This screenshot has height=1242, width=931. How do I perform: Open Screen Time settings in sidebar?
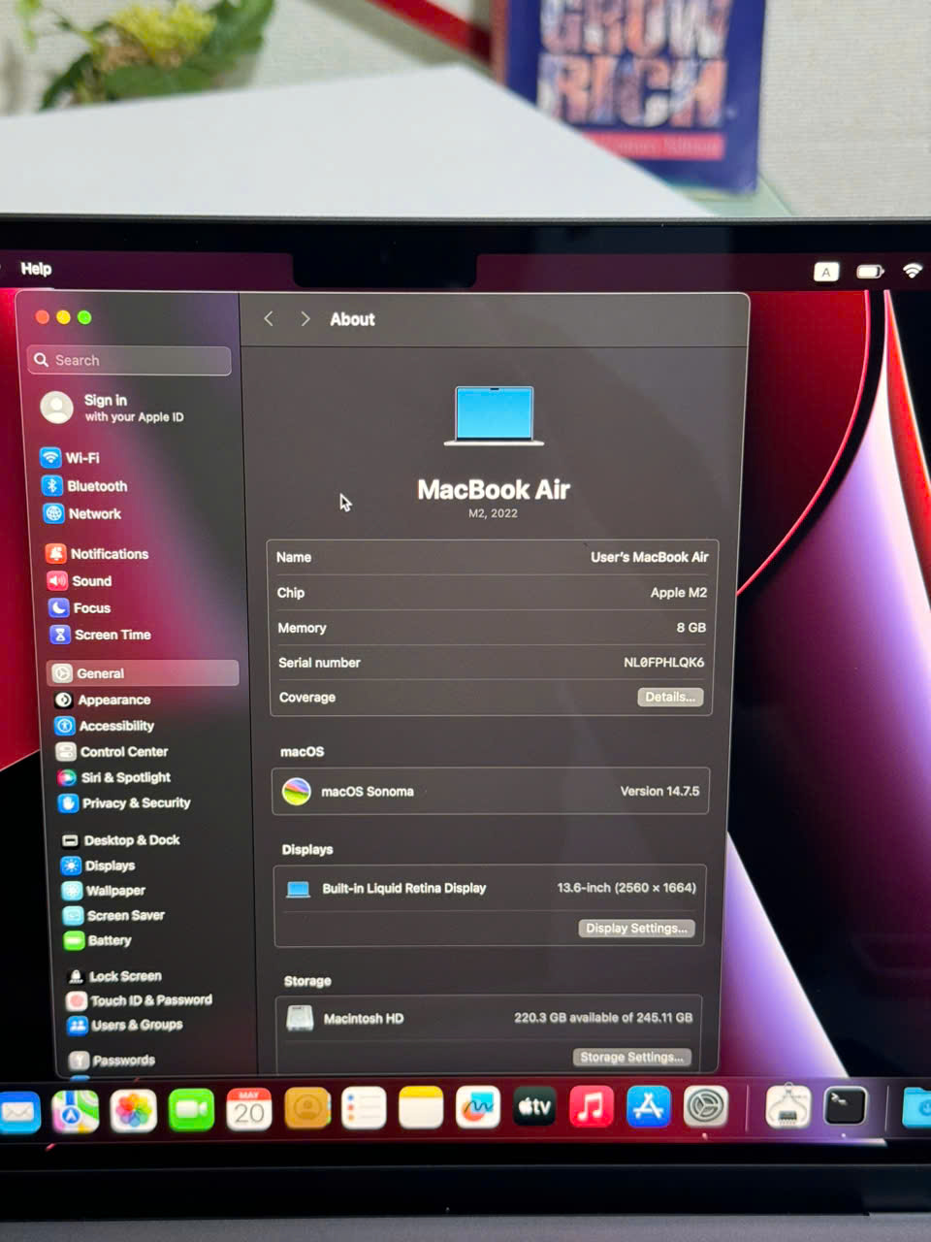100,634
